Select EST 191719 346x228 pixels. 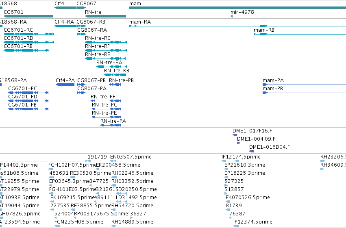[x=97, y=157]
